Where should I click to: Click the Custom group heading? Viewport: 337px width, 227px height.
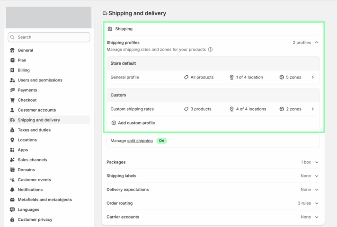(118, 95)
